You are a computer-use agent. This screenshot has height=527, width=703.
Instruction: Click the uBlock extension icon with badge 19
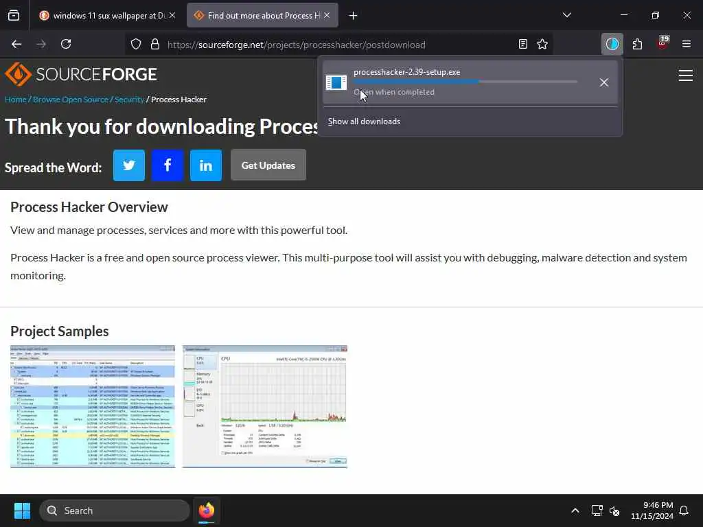click(x=662, y=43)
